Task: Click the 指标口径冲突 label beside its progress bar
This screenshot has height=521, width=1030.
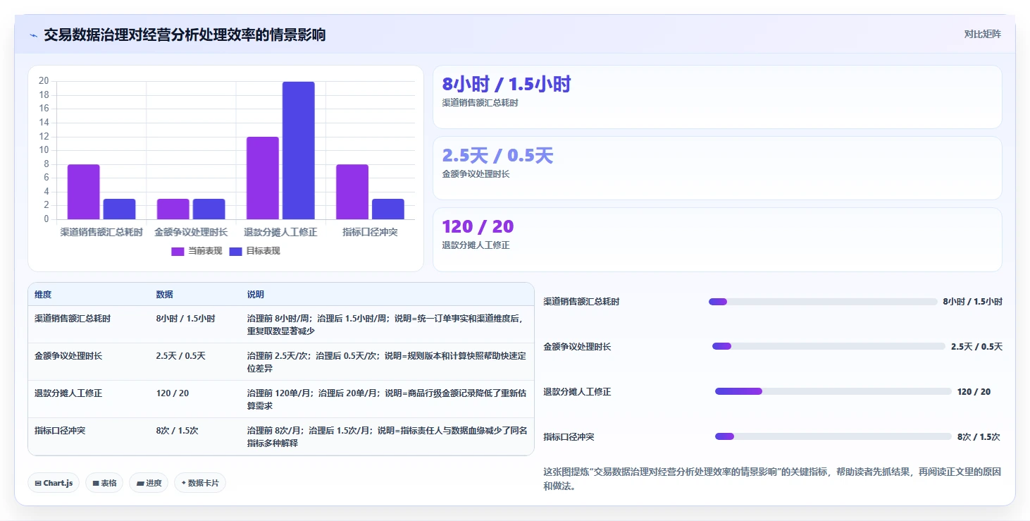Action: pyautogui.click(x=569, y=437)
